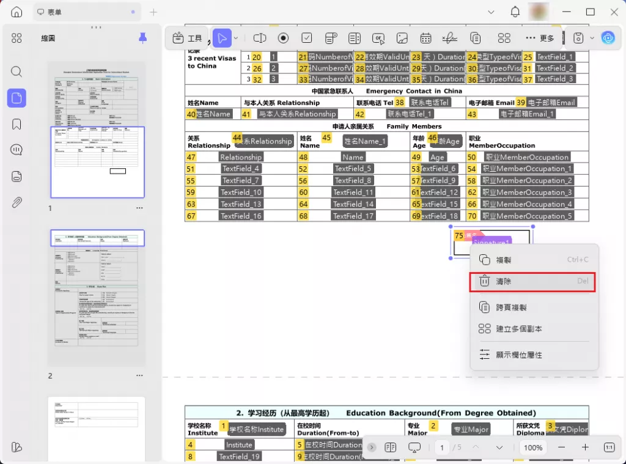Click the zoom in plus button
This screenshot has width=626, height=464.
[x=585, y=447]
